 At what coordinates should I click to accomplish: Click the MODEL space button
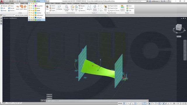(x=120, y=104)
